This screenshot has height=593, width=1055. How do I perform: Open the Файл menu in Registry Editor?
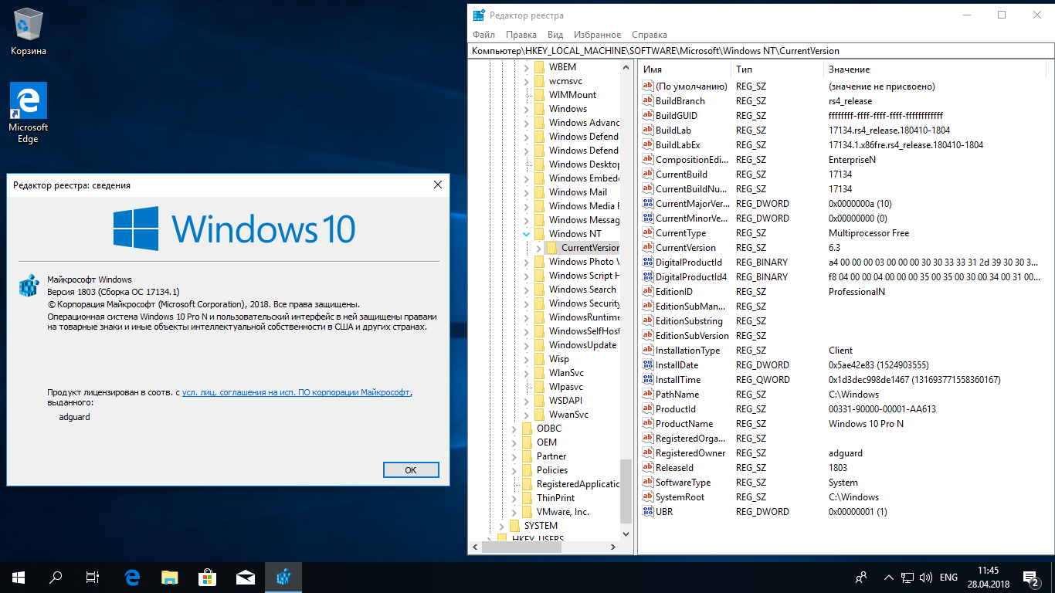point(483,35)
